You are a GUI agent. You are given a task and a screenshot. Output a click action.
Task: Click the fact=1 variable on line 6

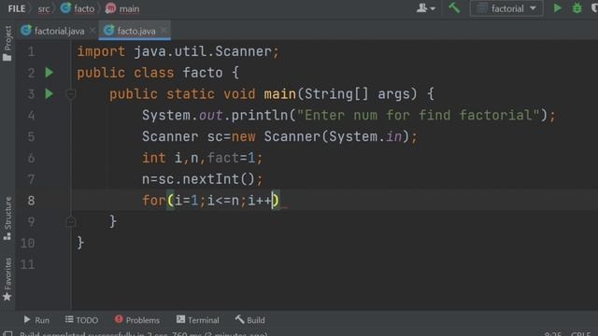[x=231, y=158]
